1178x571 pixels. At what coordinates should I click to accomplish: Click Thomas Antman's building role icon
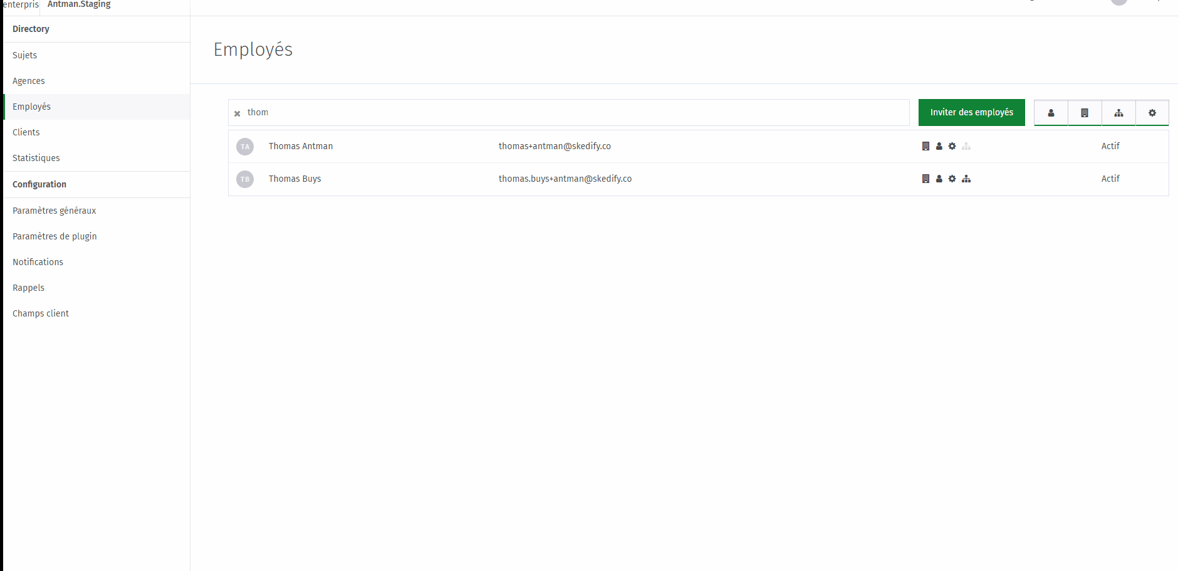(925, 146)
